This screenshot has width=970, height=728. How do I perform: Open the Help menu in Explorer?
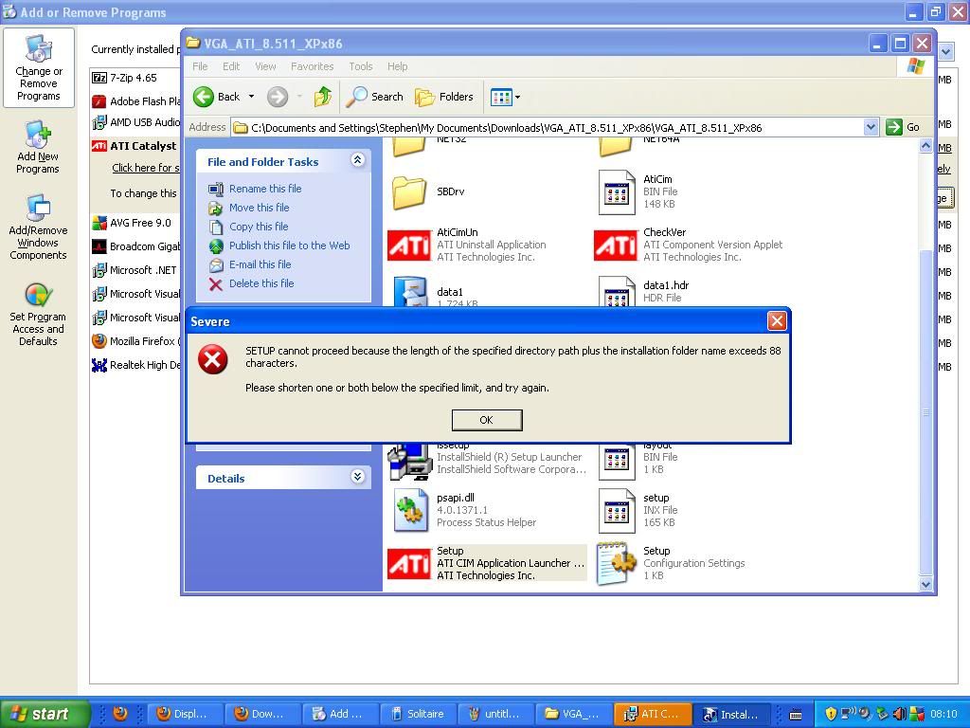point(397,66)
